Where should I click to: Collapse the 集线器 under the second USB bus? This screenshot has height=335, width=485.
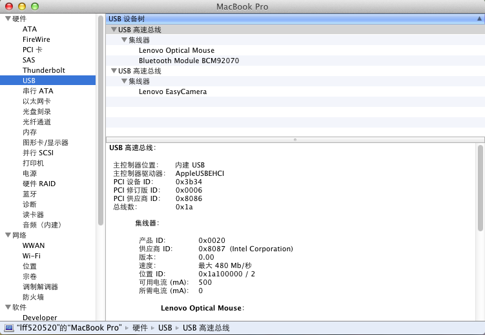coord(124,81)
